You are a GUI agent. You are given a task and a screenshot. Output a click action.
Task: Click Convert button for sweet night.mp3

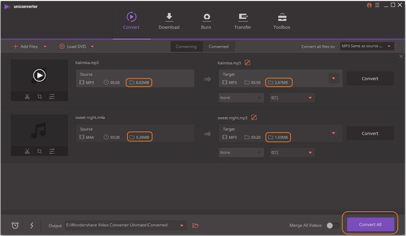(x=370, y=133)
